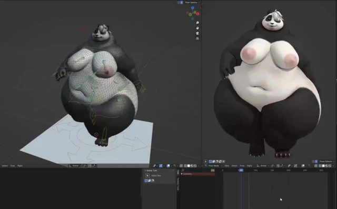The width and height of the screenshot is (337, 209).
Task: Open Pose Options dropdown in left viewport
Action: point(192,2)
